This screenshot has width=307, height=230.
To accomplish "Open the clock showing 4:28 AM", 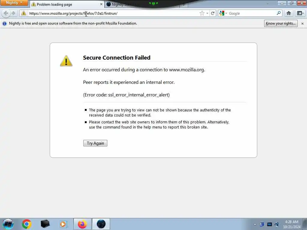I will coord(292,224).
